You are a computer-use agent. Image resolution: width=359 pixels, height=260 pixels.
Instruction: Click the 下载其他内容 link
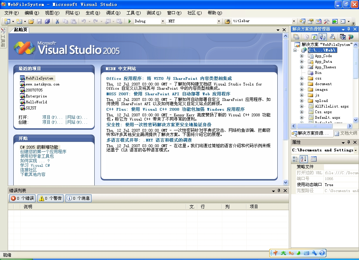33,175
